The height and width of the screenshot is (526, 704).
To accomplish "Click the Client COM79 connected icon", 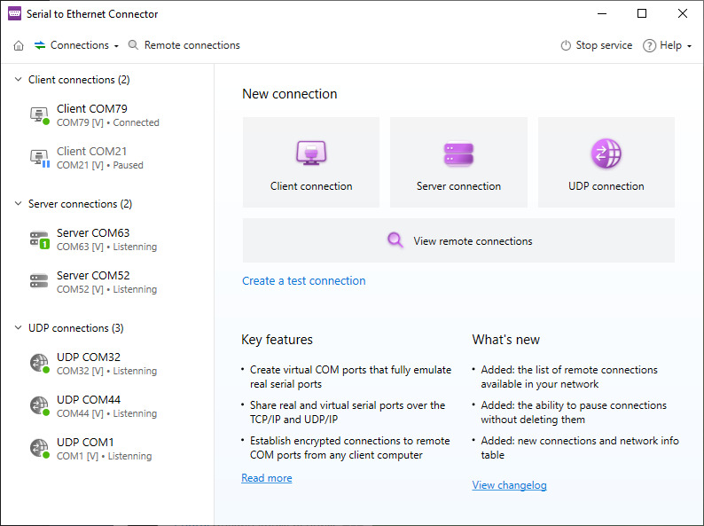I will coord(40,115).
